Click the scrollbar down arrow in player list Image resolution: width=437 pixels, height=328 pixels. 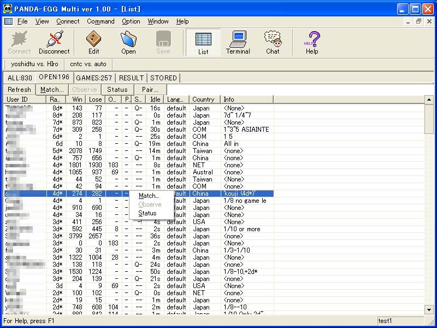coord(429,310)
